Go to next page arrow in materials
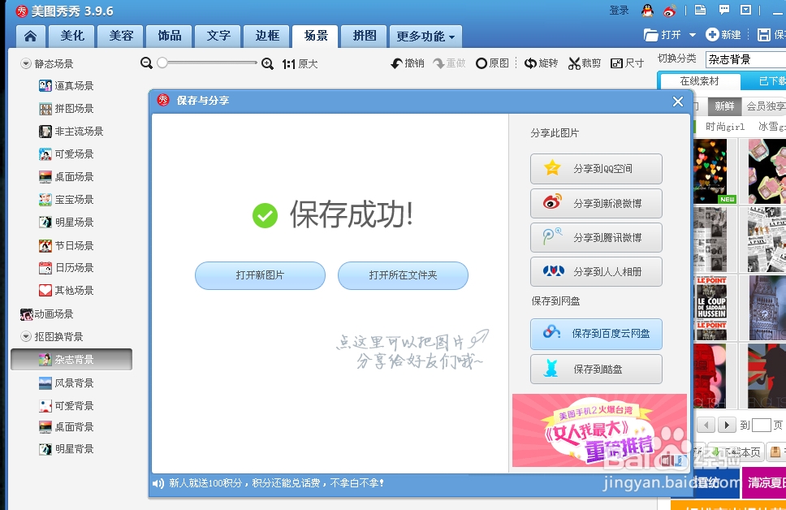The image size is (786, 510). 727,426
